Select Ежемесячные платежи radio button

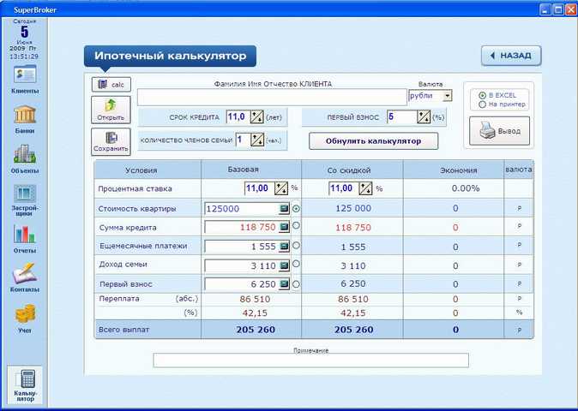[296, 245]
